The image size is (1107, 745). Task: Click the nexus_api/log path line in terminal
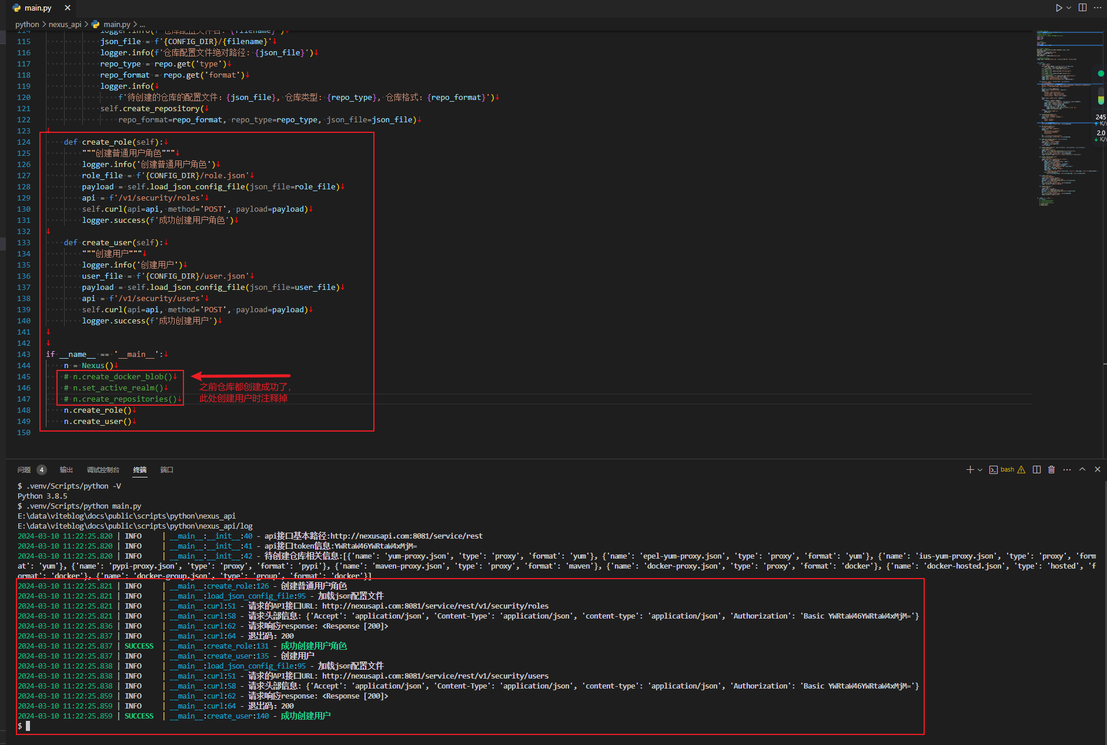(135, 526)
